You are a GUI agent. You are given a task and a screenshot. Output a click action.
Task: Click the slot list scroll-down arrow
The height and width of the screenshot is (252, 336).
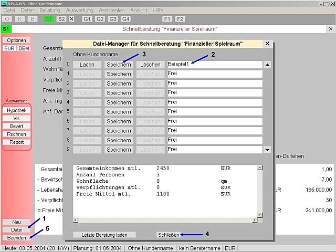click(267, 150)
